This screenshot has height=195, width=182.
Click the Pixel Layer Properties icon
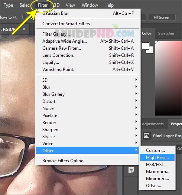147,136
